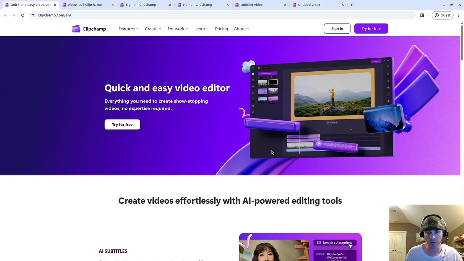Go back with browser back arrow

click(x=5, y=15)
